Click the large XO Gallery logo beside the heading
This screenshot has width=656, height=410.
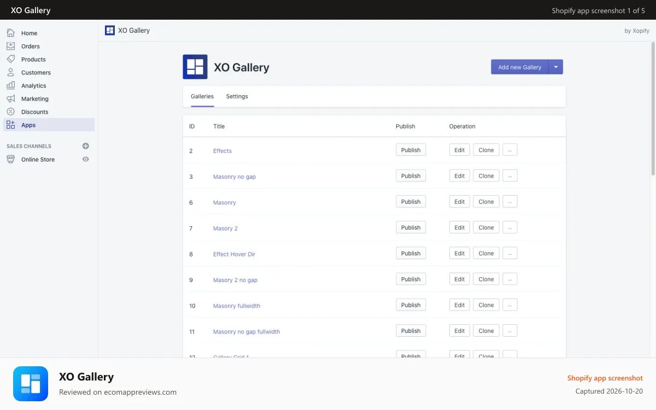[195, 67]
